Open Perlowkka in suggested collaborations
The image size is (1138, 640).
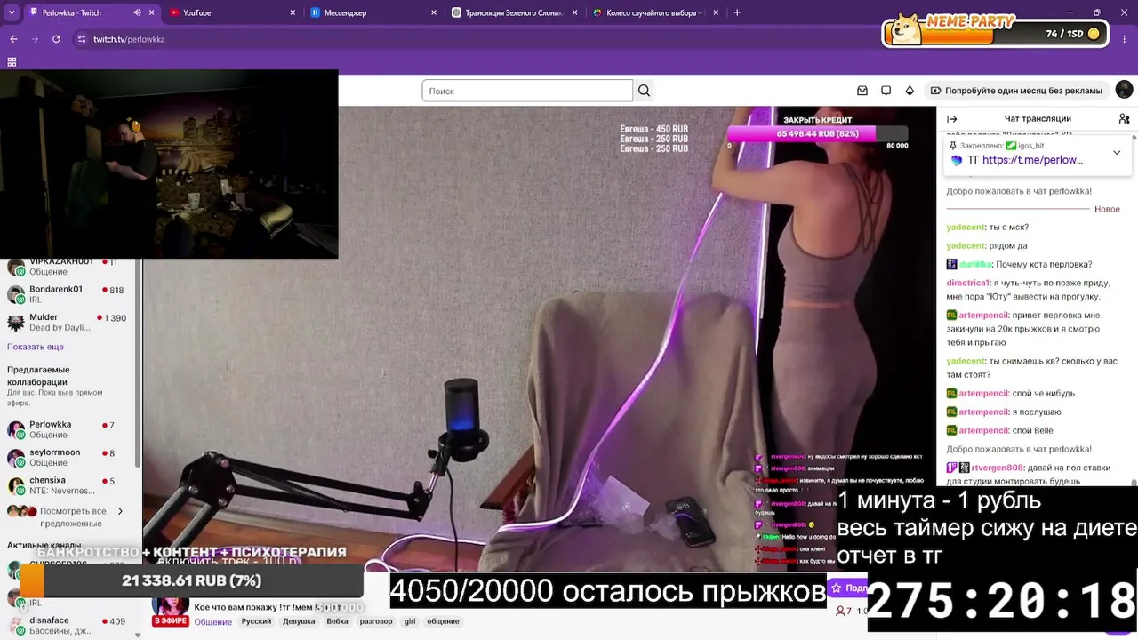69,429
